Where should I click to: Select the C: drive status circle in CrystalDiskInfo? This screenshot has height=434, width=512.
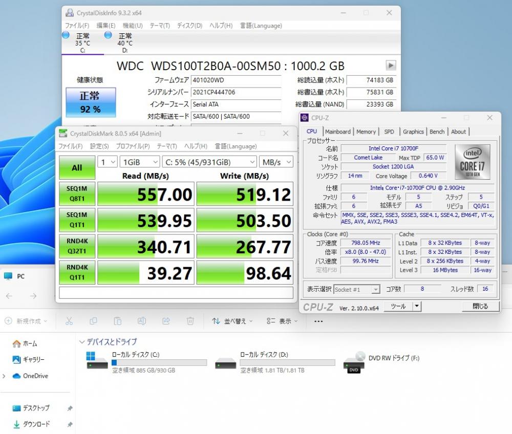66,35
